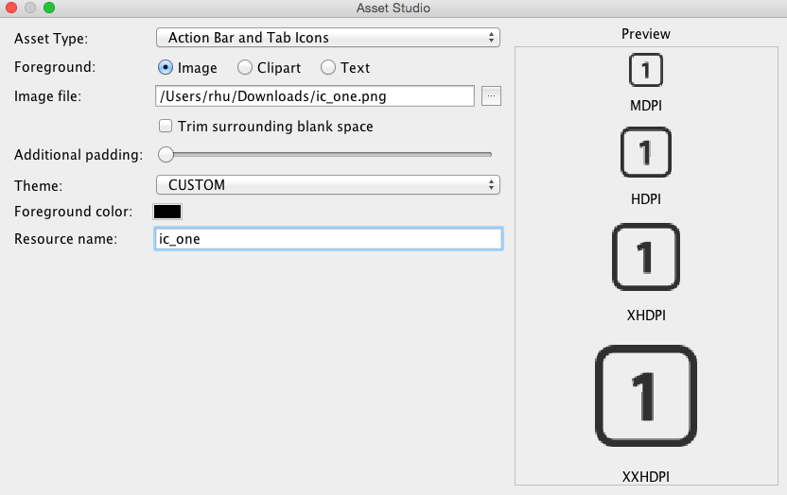Click the XHDPI preview icon

[645, 257]
